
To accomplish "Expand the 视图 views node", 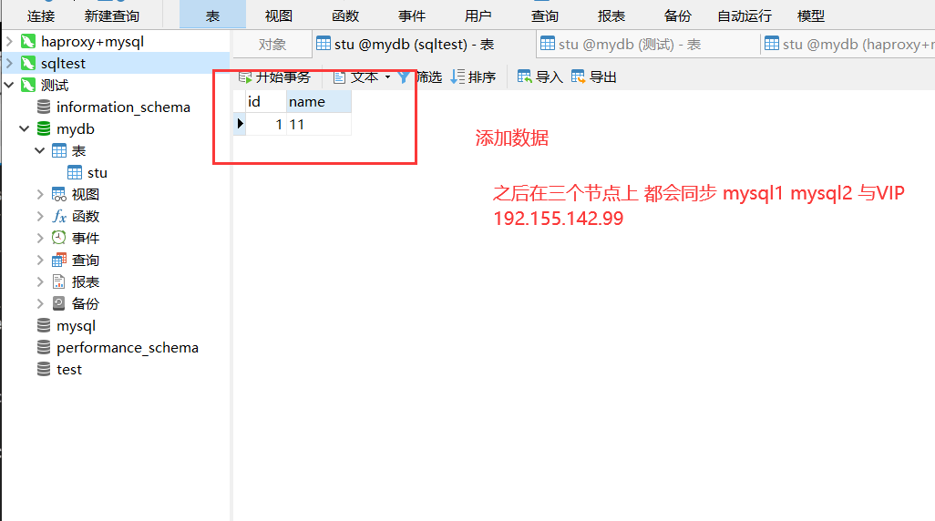I will click(40, 194).
